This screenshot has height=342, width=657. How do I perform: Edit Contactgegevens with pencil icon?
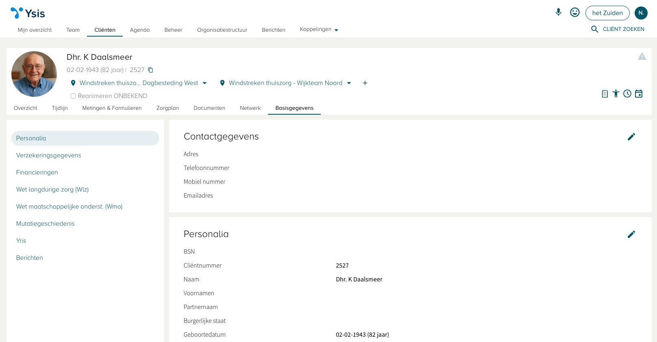[631, 137]
